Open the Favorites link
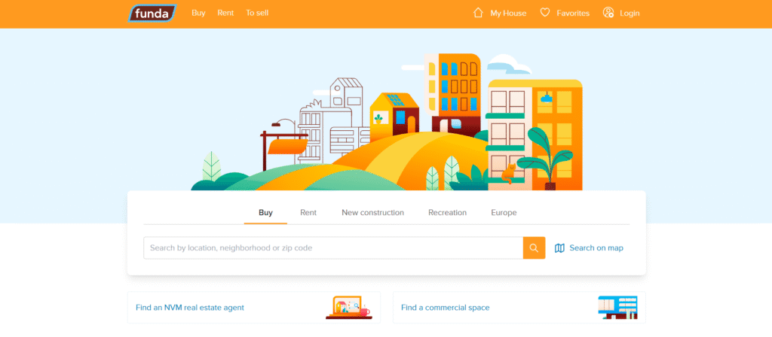The image size is (772, 337). pyautogui.click(x=573, y=14)
